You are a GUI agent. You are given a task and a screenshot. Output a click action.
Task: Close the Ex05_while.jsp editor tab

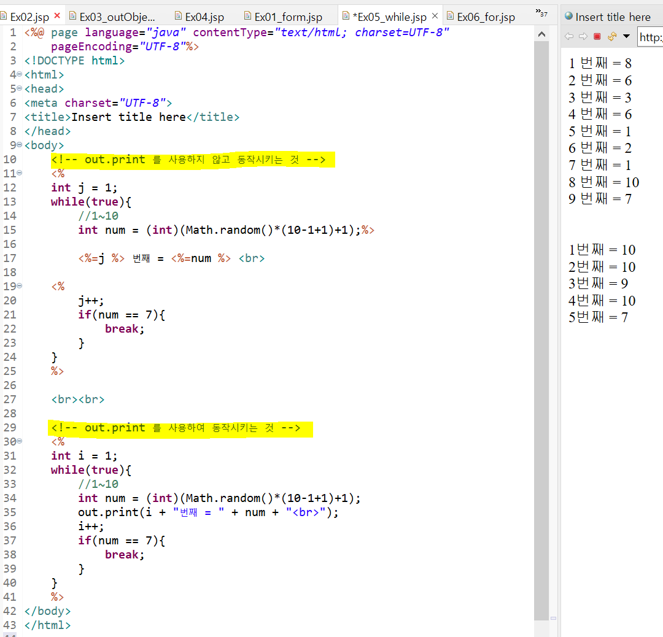pos(435,16)
